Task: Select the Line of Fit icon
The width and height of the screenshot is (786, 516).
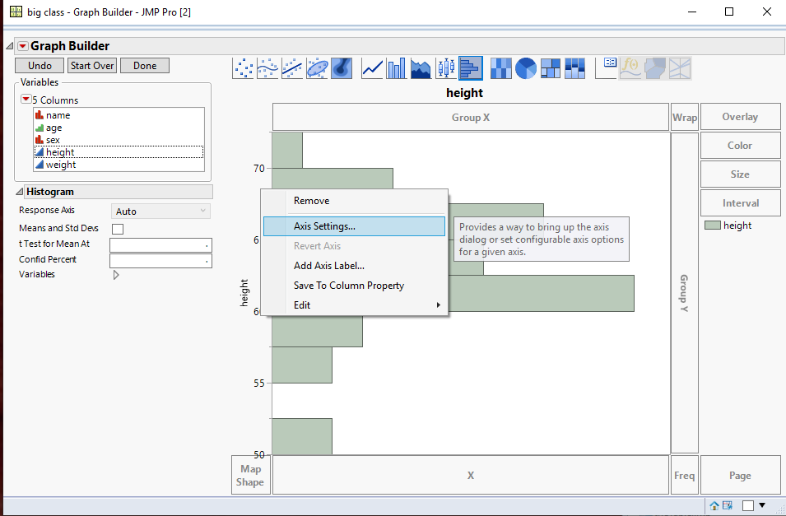Action: [291, 68]
